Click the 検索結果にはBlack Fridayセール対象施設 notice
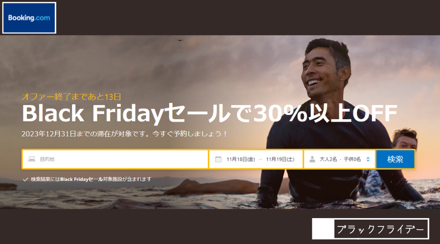The image size is (440, 244). coord(91,179)
